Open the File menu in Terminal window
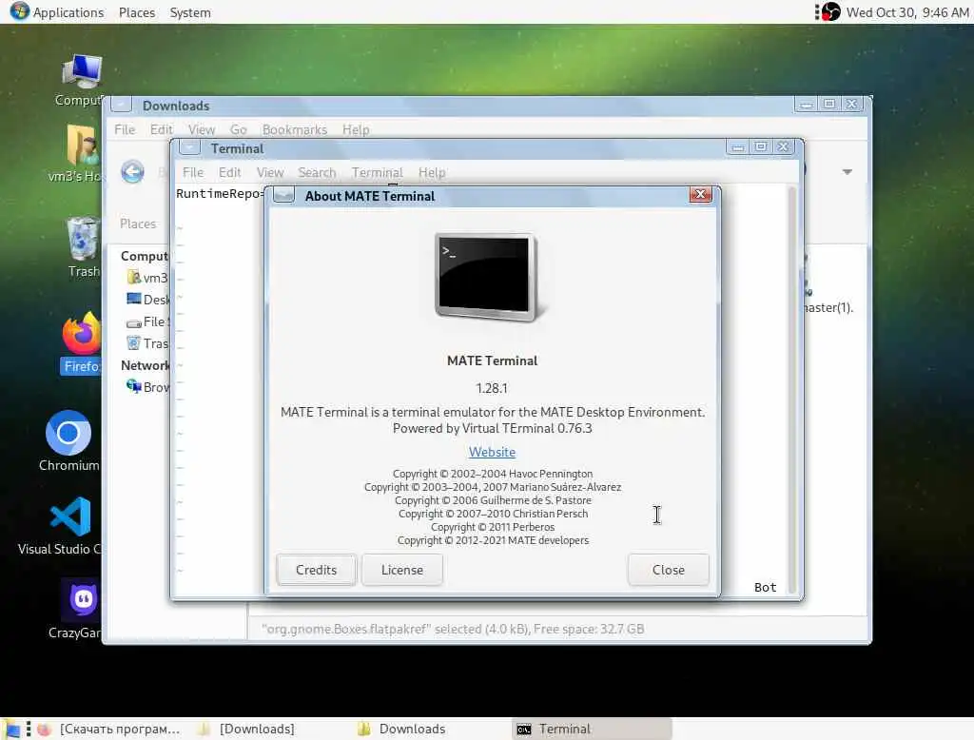Screen dimensions: 974x740 tap(192, 172)
